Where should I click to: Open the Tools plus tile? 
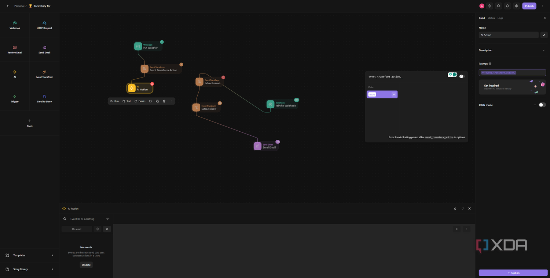[x=30, y=123]
